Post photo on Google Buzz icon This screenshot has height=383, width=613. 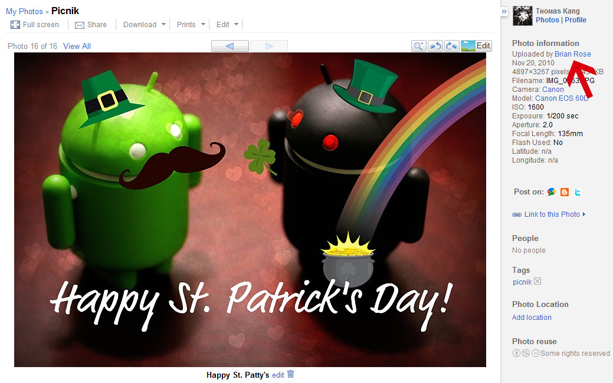click(552, 191)
